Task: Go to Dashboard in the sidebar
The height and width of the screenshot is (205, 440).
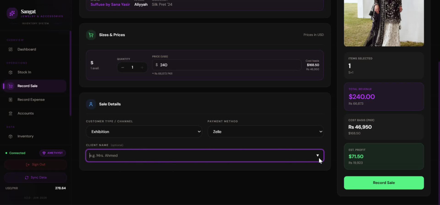Action: tap(35, 49)
